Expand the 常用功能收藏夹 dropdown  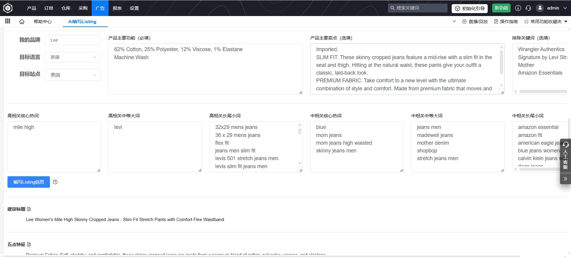(x=566, y=21)
